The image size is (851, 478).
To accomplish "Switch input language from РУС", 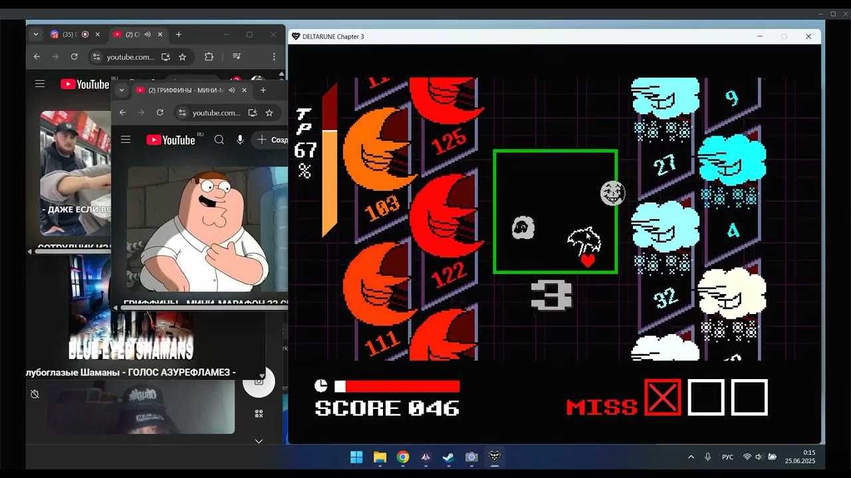I will point(728,457).
